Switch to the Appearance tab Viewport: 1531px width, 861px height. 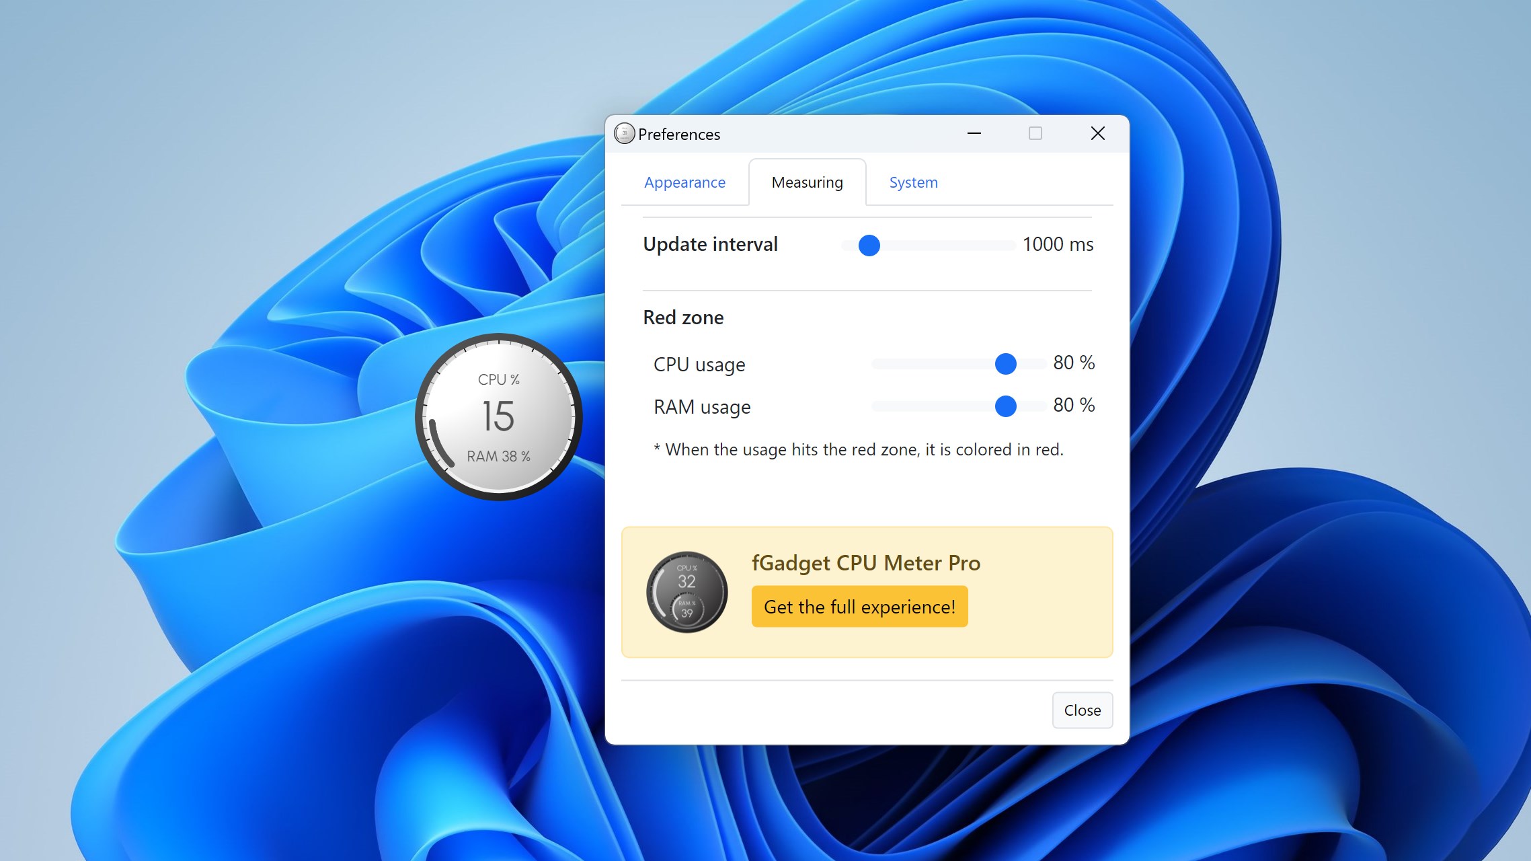click(x=684, y=182)
